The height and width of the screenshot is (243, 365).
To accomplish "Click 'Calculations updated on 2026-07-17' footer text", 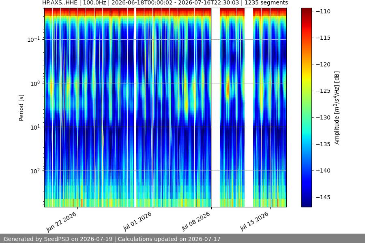I will (169, 239).
